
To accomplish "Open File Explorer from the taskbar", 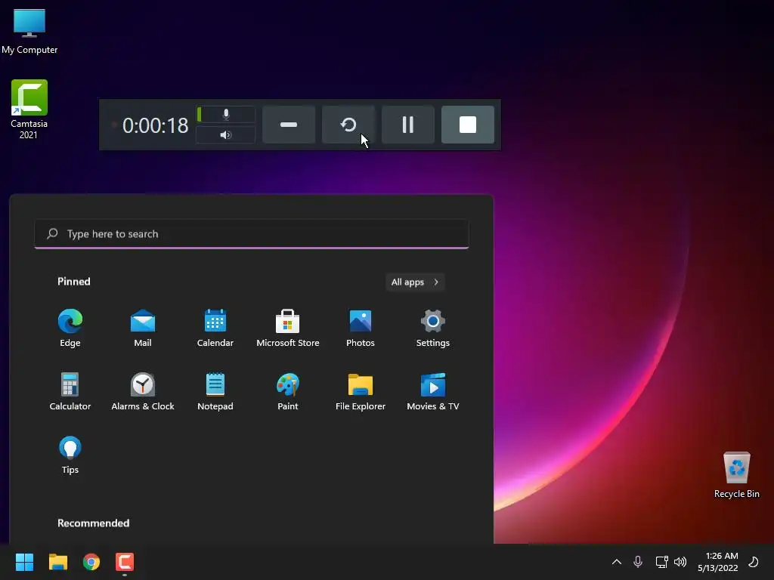I will coord(57,562).
